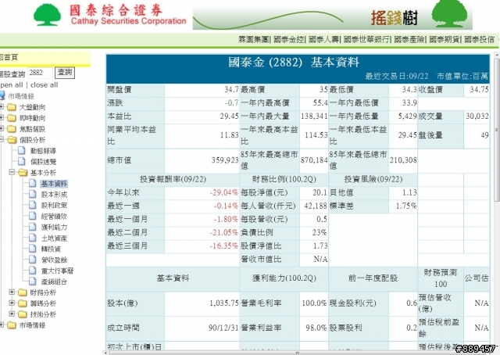Click the page icon beside 獲利能力
The height and width of the screenshot is (355, 500).
(x=33, y=227)
